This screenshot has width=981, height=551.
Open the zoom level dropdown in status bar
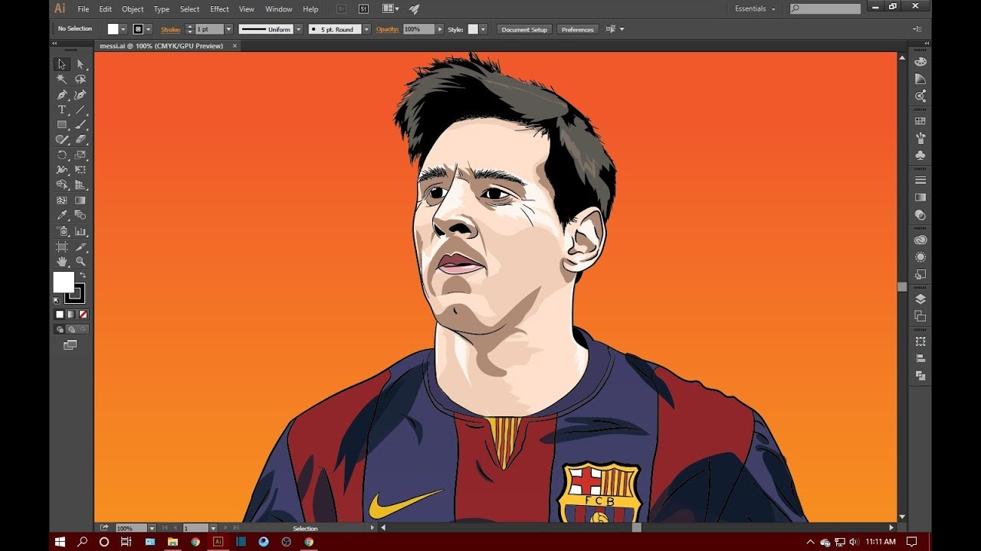pyautogui.click(x=152, y=528)
